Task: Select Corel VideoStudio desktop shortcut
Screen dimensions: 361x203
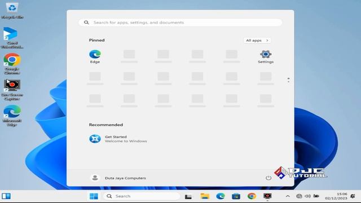Action: click(12, 38)
